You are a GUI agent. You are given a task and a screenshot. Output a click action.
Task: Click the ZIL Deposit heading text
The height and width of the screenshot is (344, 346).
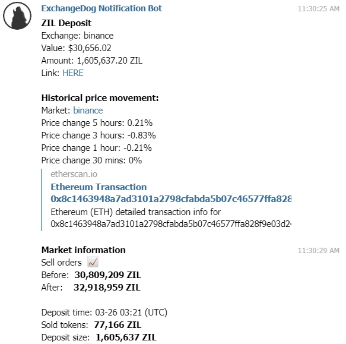pos(66,23)
